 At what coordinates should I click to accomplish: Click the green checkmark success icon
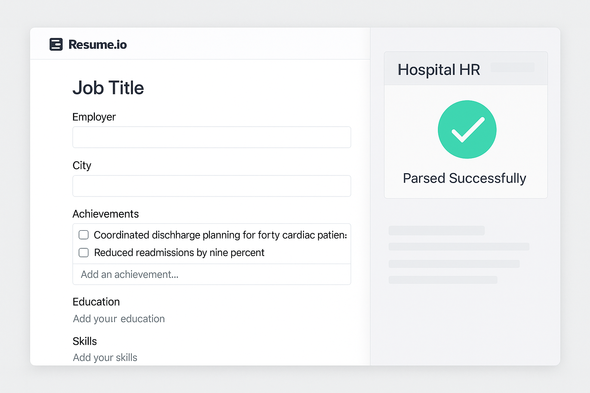(x=467, y=130)
